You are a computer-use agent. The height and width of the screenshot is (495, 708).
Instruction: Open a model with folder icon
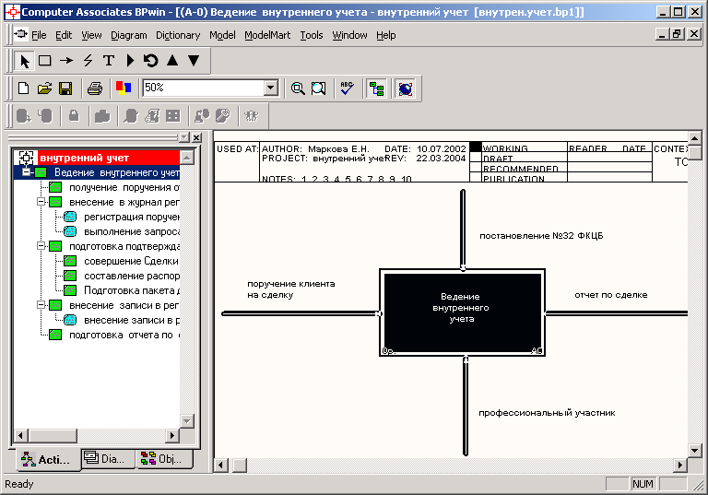tap(44, 88)
